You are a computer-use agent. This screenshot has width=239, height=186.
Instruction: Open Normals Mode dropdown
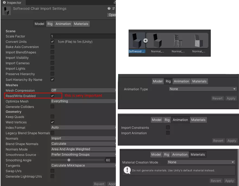[x=83, y=149]
